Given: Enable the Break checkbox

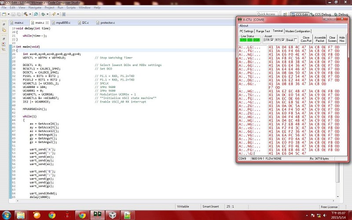Looking at the screenshot, I should coord(296,40).
